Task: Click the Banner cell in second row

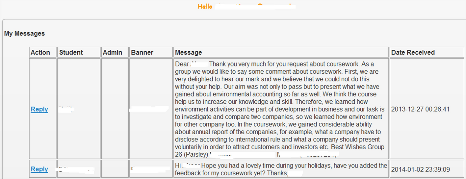Action: coord(151,169)
